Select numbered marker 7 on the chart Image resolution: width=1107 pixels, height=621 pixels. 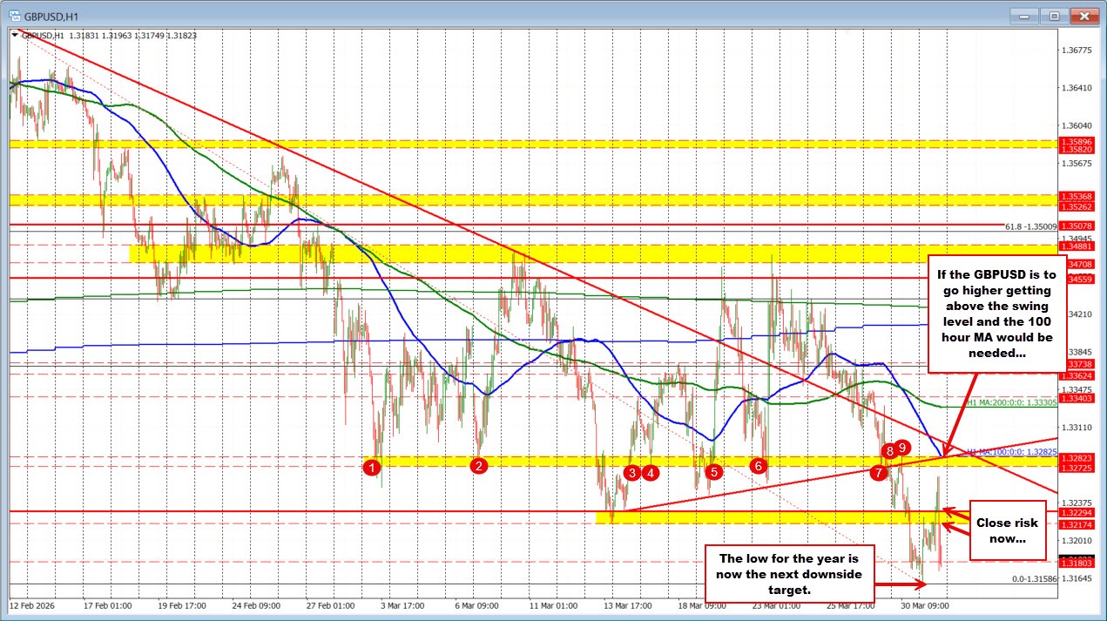tap(878, 472)
